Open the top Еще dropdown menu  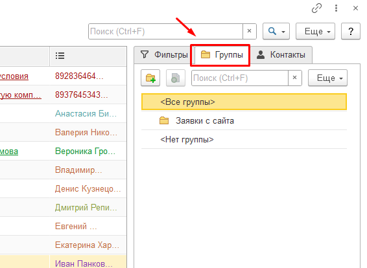pyautogui.click(x=315, y=31)
